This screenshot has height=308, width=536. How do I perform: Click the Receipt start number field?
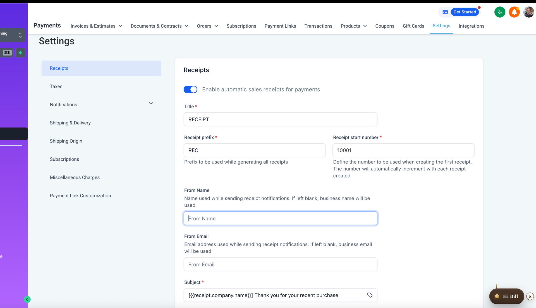[x=403, y=150]
